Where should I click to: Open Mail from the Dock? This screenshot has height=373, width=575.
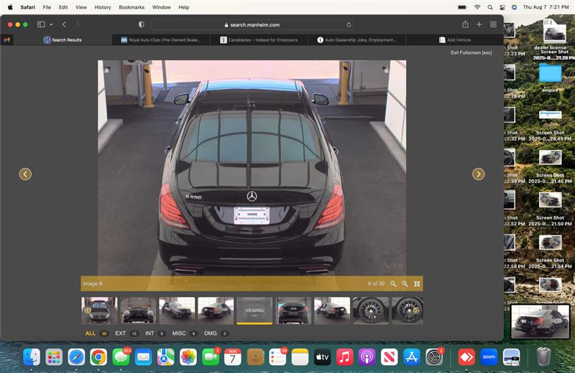pyautogui.click(x=143, y=357)
